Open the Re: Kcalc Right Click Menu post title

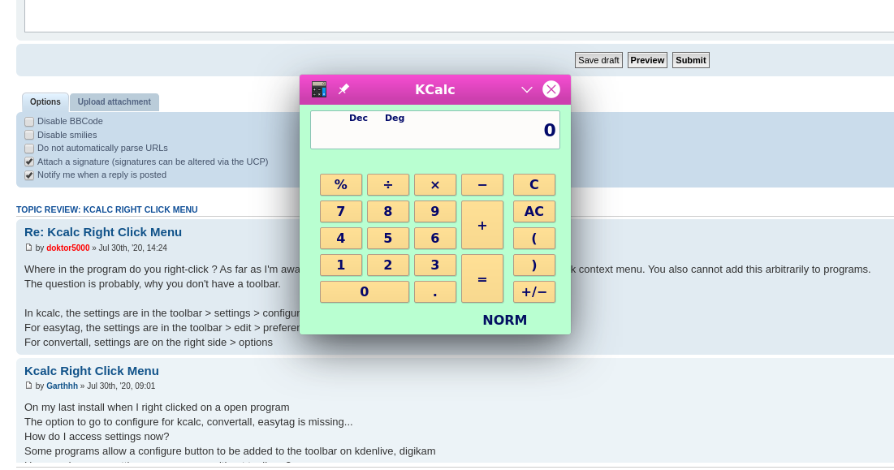tap(103, 232)
